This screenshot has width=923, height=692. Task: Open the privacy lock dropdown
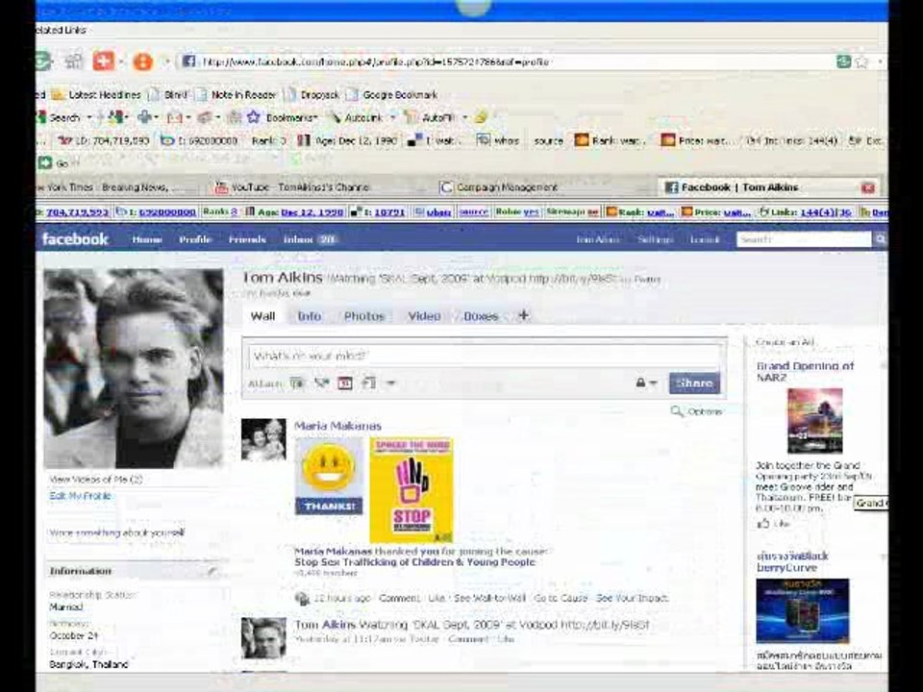(646, 383)
